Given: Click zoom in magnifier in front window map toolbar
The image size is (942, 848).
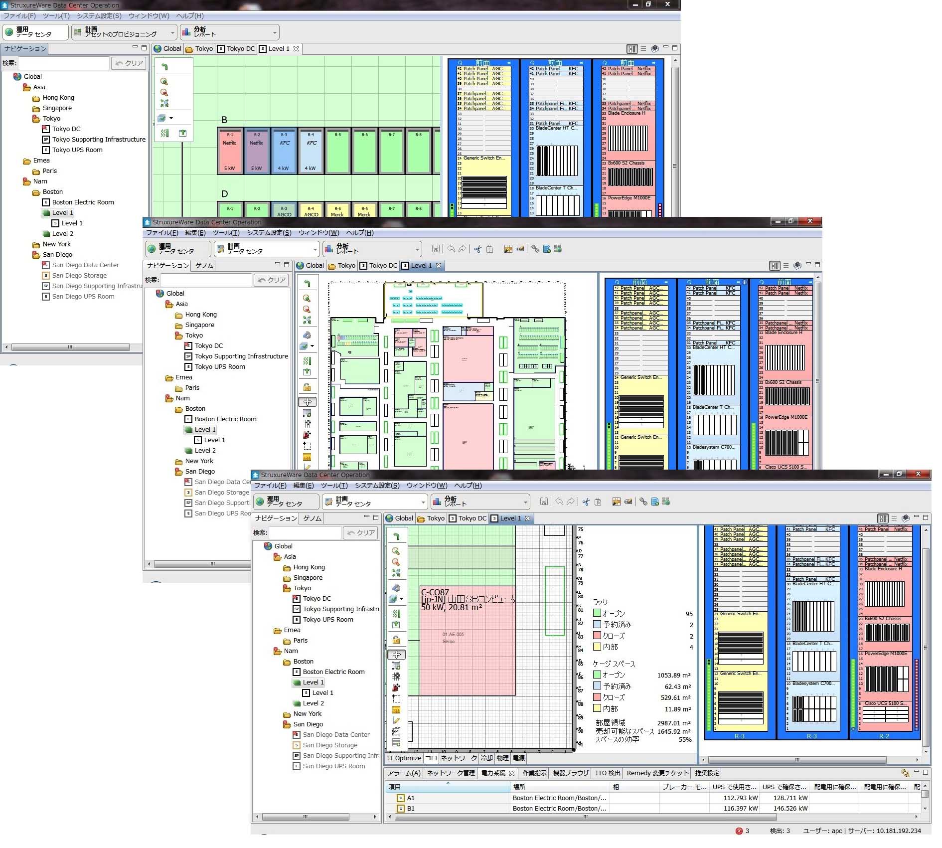Looking at the screenshot, I should 396,551.
